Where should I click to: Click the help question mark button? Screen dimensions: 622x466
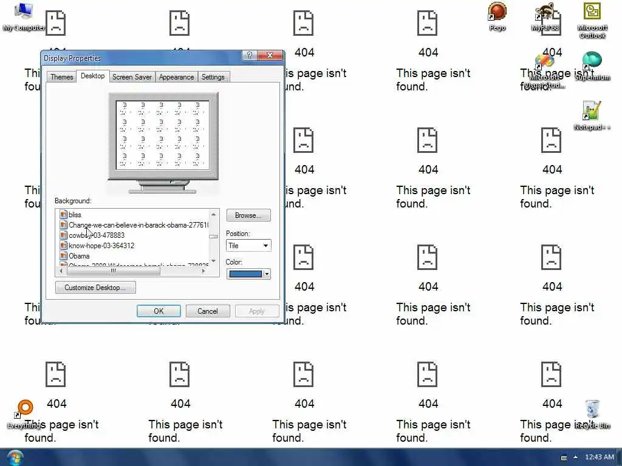pyautogui.click(x=249, y=55)
